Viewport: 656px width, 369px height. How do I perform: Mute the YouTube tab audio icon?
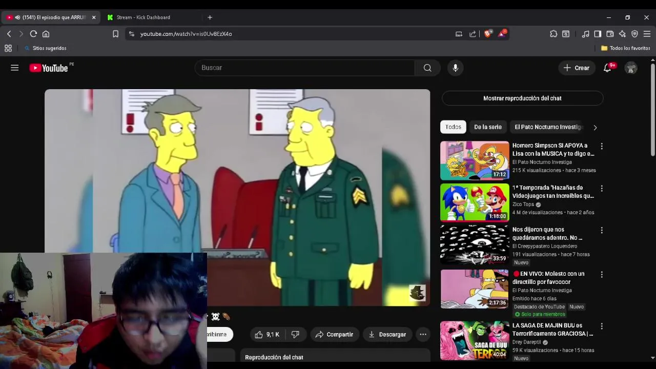tap(17, 17)
